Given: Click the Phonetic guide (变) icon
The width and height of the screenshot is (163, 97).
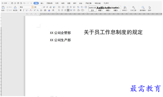Looking at the screenshot, I should pos(54,7).
